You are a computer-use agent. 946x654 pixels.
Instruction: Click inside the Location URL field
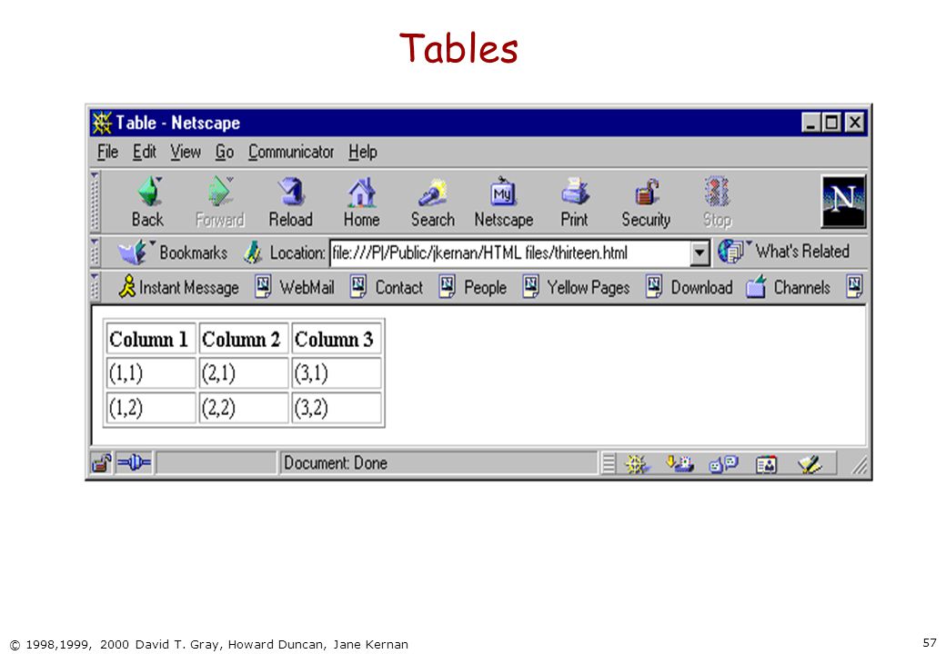coord(510,253)
